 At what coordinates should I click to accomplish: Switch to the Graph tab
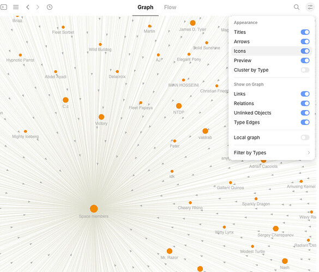146,7
